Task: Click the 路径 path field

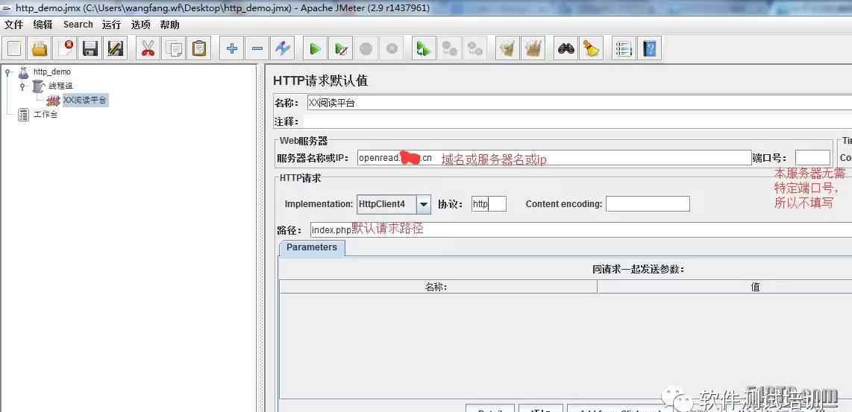Action: point(581,229)
